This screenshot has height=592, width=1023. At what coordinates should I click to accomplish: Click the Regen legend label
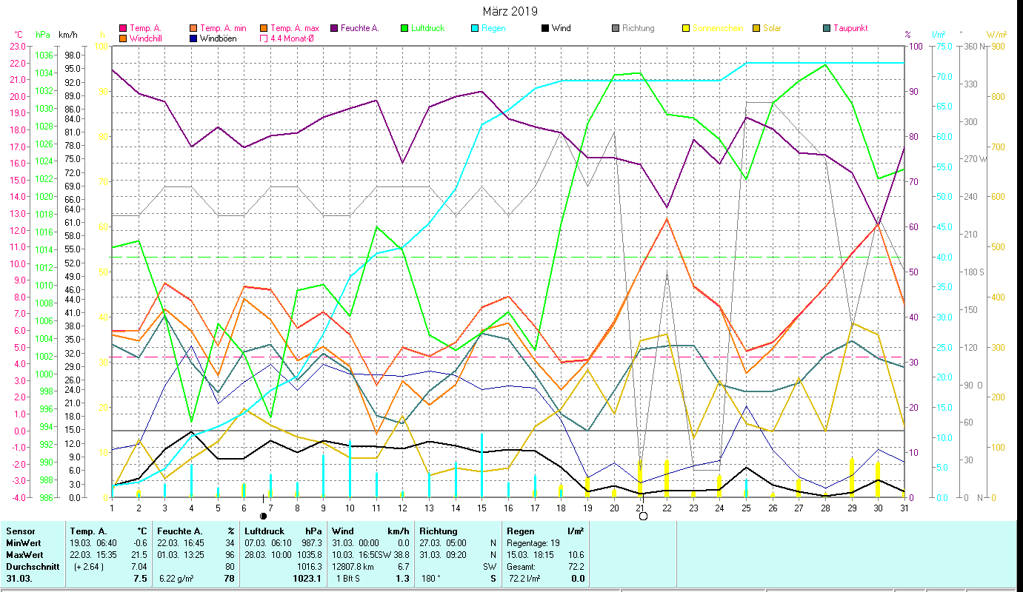[493, 28]
